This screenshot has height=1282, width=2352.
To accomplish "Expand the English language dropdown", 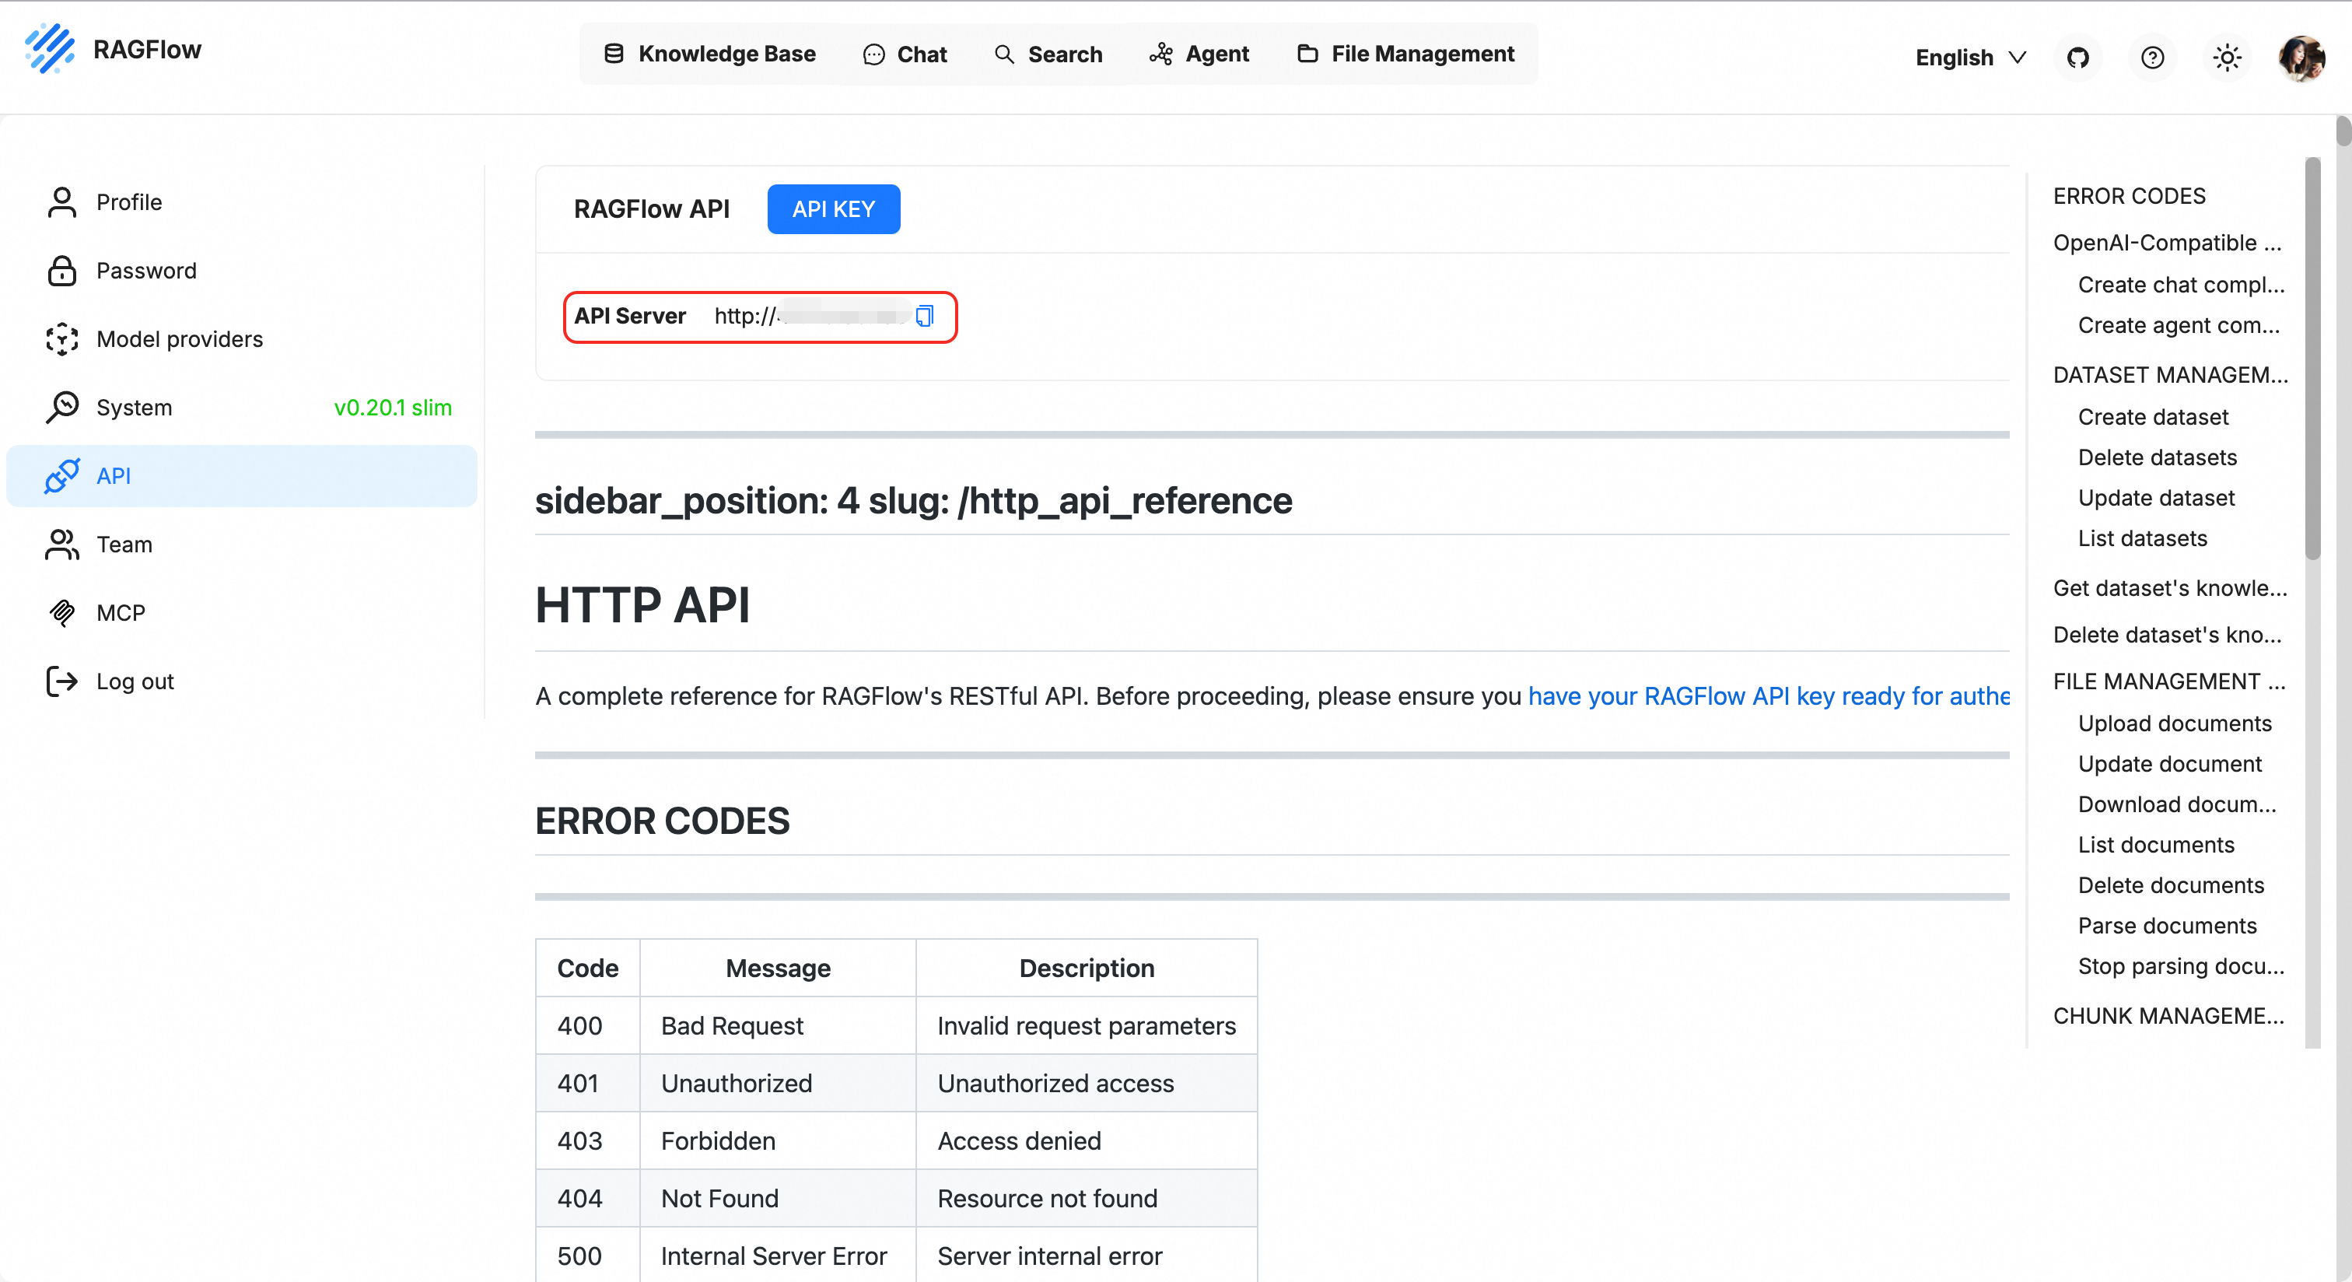I will [x=1969, y=58].
